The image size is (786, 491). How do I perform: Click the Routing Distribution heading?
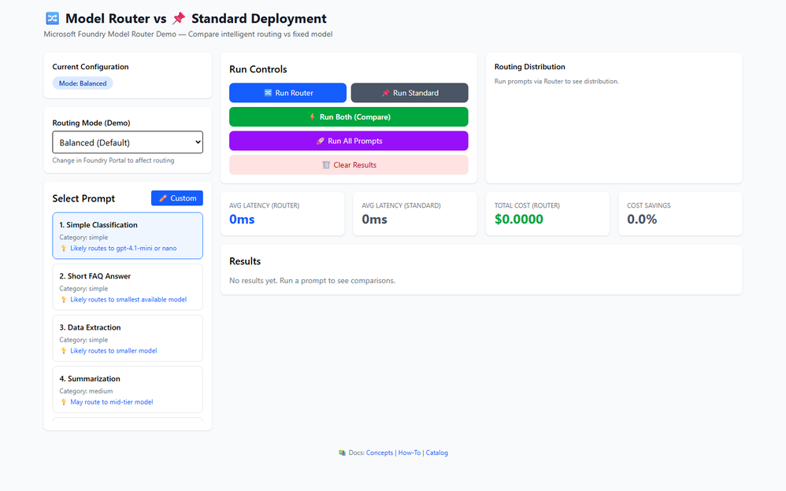tap(530, 67)
